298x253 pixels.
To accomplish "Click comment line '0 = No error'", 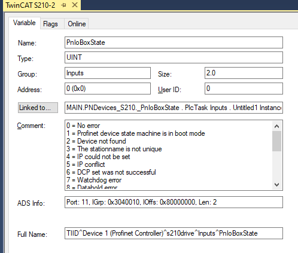I will click(x=83, y=126).
